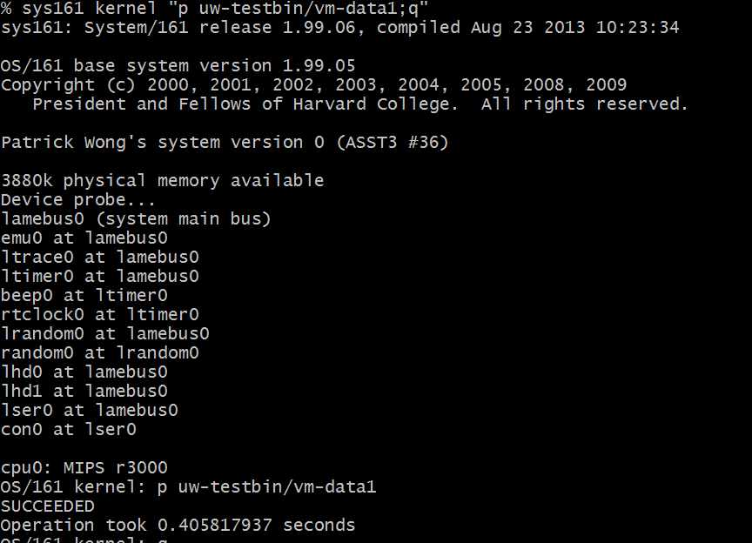752x543 pixels.
Task: Click the ltrace0 at lamebus0 line
Action: coord(99,257)
